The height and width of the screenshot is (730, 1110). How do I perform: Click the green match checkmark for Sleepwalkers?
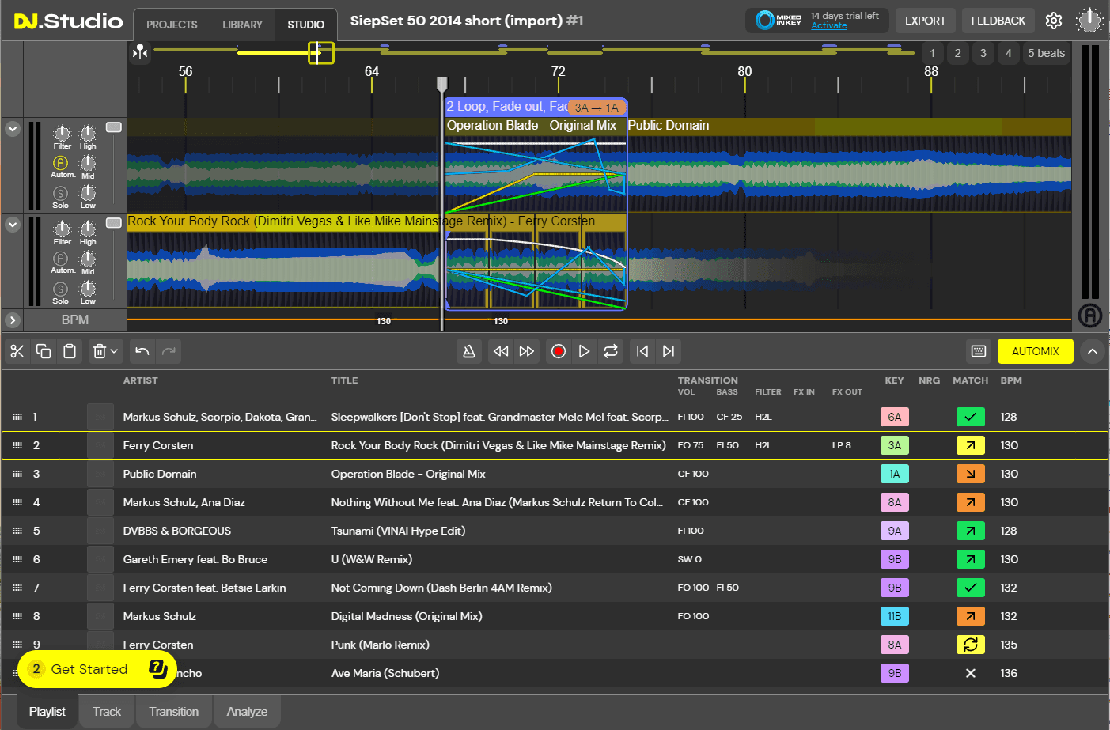pyautogui.click(x=971, y=417)
